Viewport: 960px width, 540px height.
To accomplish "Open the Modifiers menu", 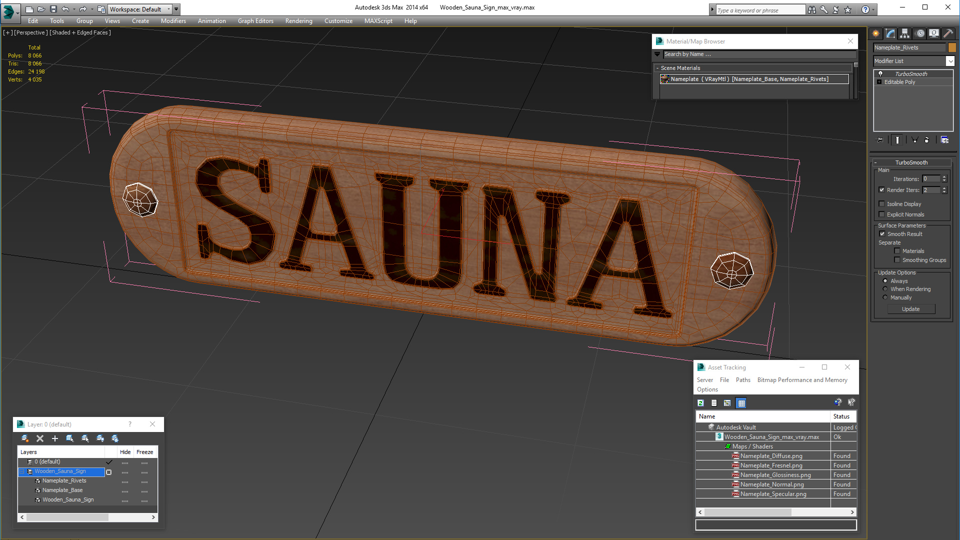I will pos(173,21).
